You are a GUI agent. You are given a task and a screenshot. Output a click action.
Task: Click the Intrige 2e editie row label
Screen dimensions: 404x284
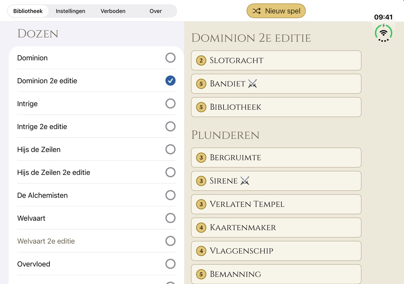pos(42,127)
